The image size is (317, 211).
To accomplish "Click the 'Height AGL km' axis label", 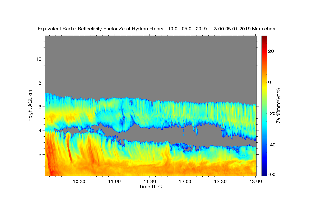I will click(30, 105).
